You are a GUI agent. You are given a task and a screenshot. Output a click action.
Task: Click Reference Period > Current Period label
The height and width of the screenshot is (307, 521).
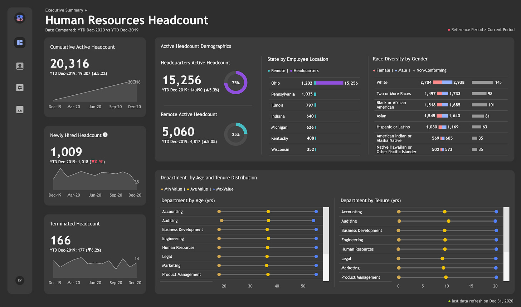(482, 30)
